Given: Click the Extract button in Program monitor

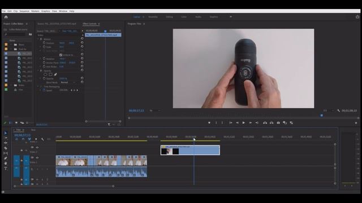Looking at the screenshot, I should point(271,123).
